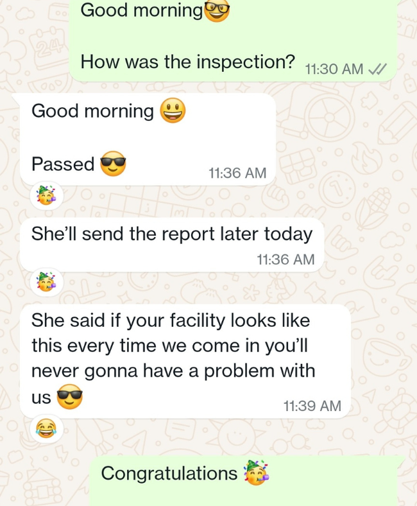
Task: Tap the grinning emoji after 'Good morning'
Action: point(173,110)
